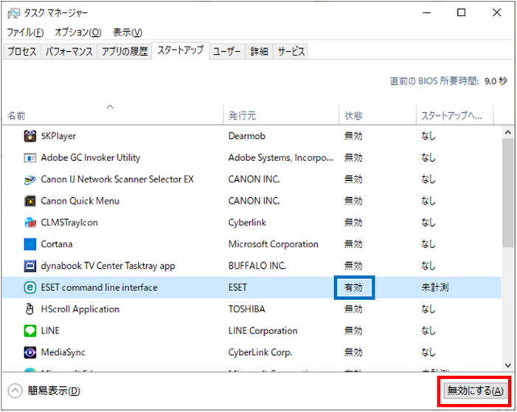Click the ESET publisher cell
The height and width of the screenshot is (412, 517).
(x=237, y=287)
